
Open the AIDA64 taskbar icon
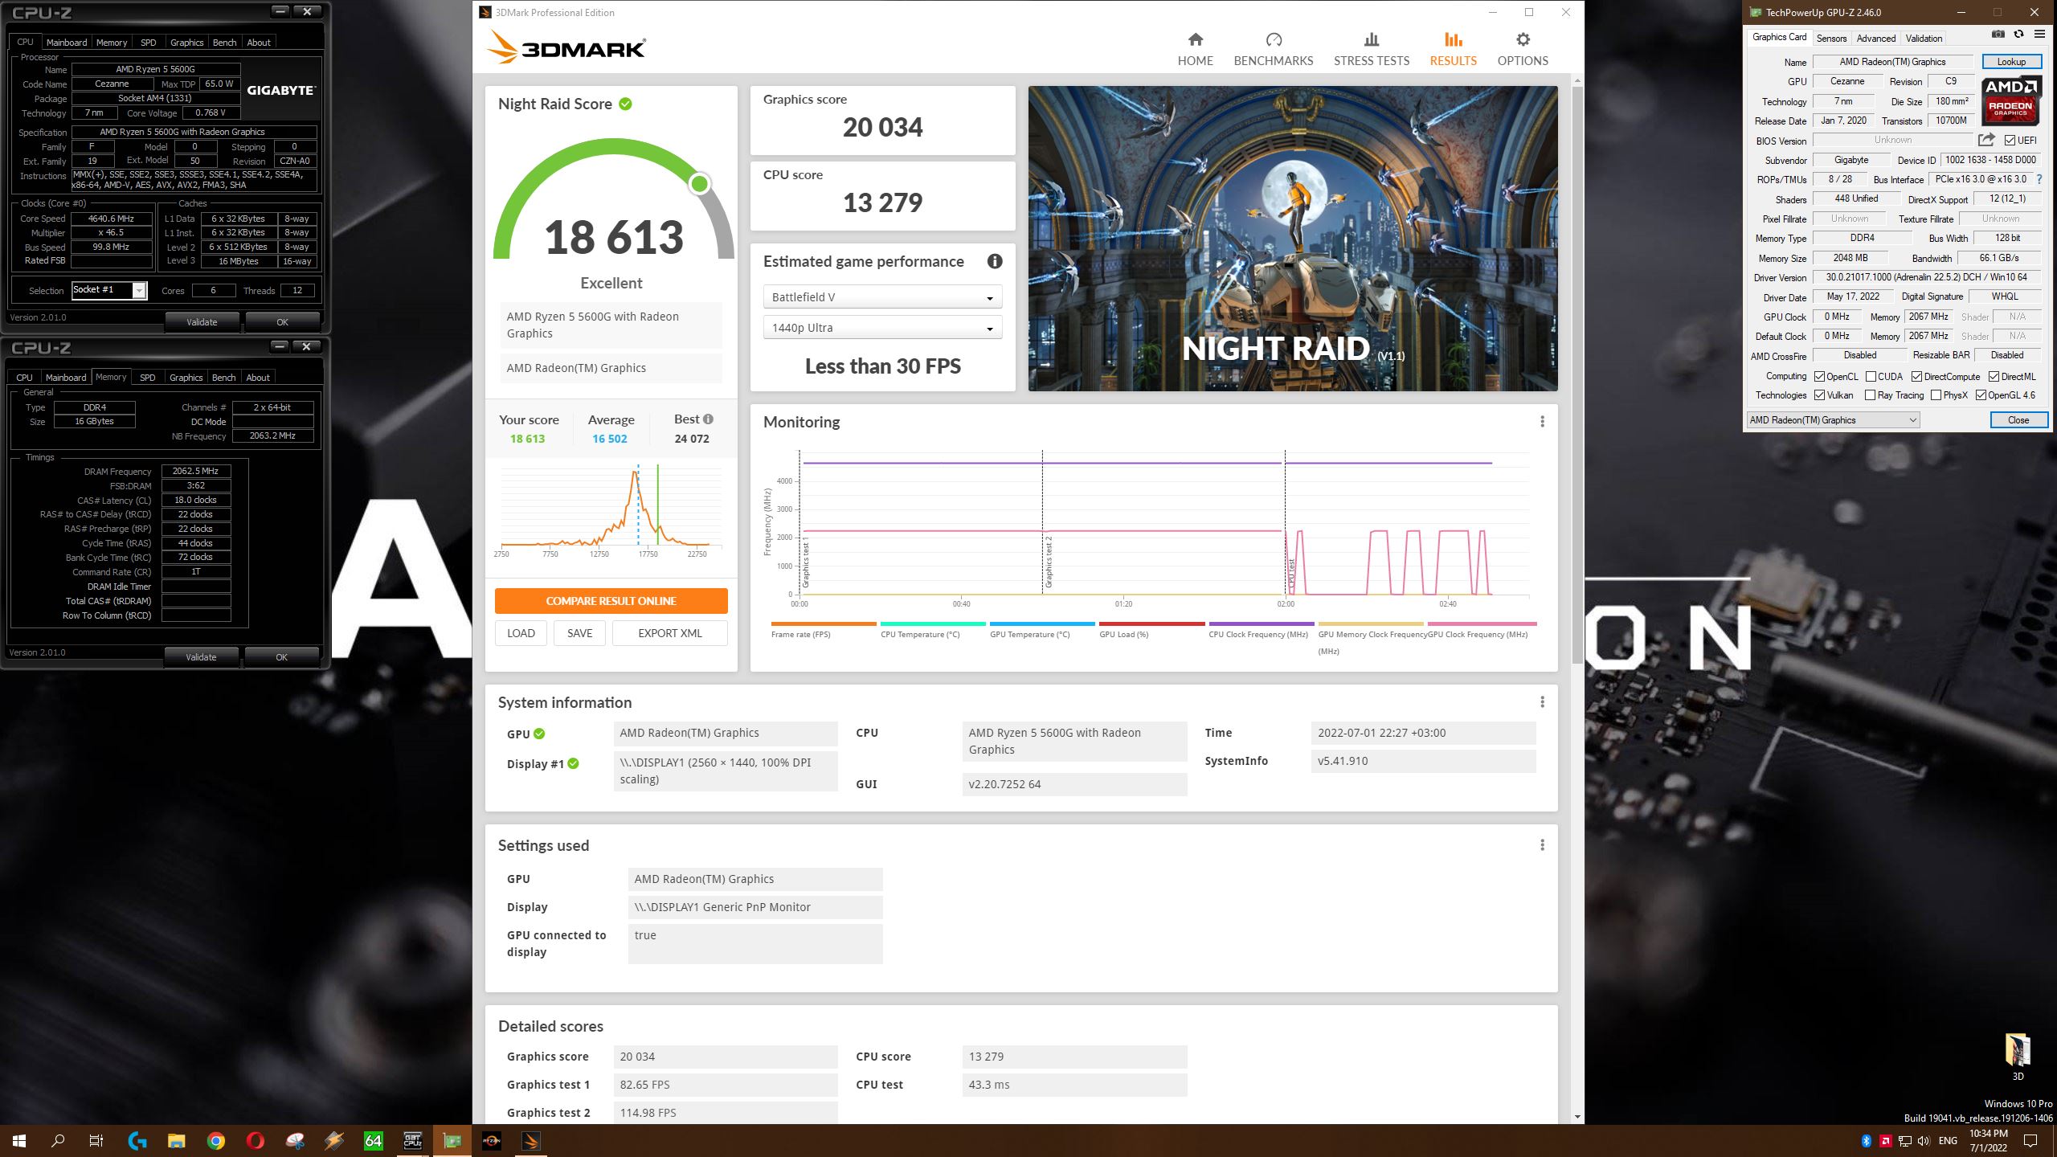[x=374, y=1140]
